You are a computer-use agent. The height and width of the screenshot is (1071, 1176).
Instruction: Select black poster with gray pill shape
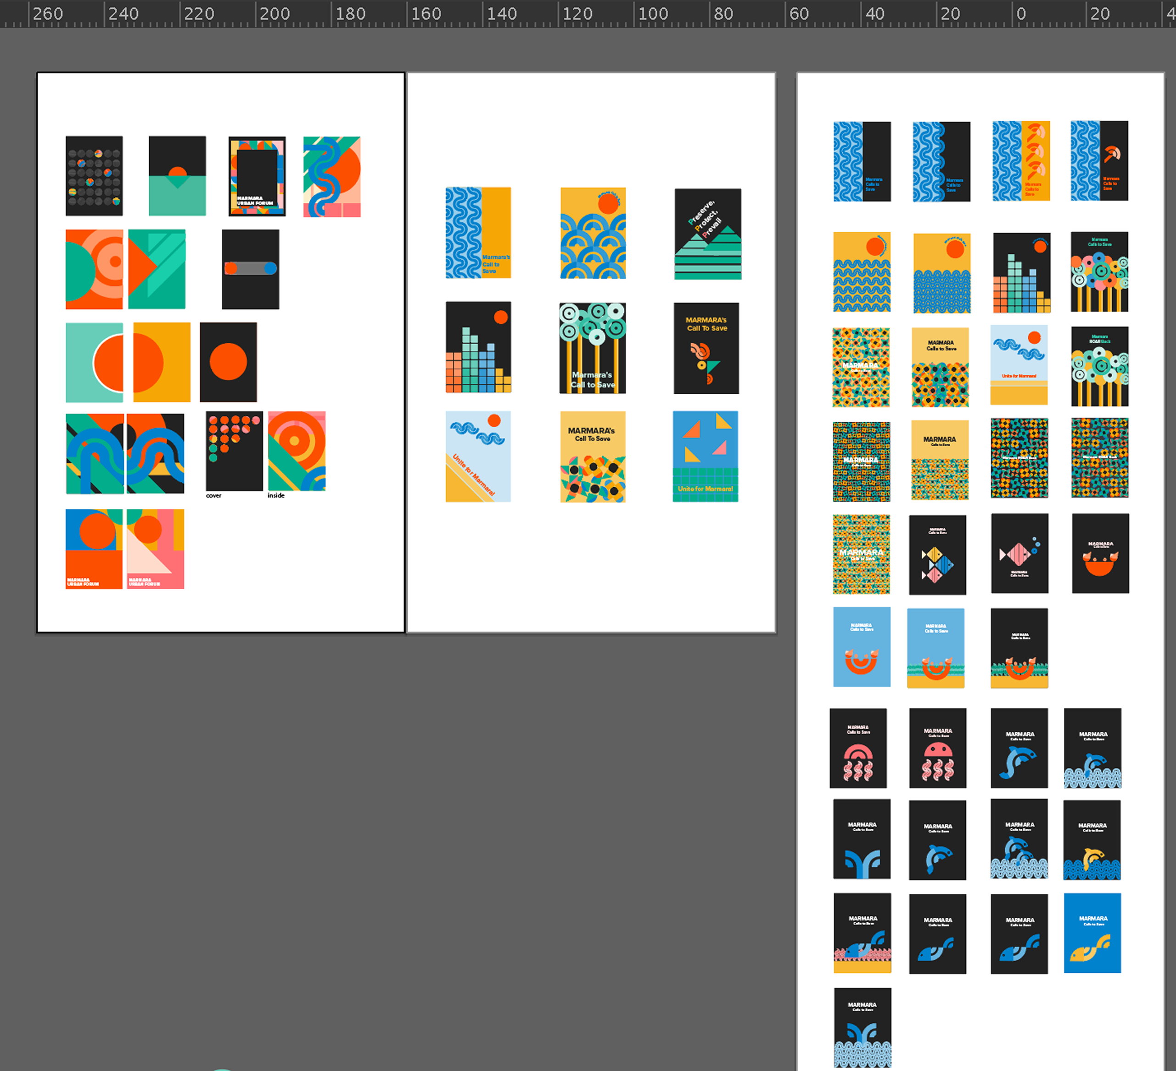pyautogui.click(x=250, y=269)
